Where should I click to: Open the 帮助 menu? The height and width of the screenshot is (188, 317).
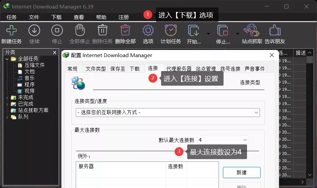[x=101, y=17]
